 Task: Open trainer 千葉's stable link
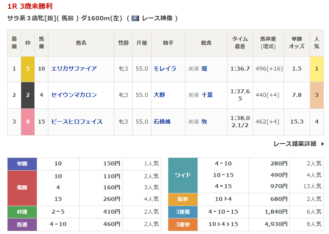[x=207, y=95]
